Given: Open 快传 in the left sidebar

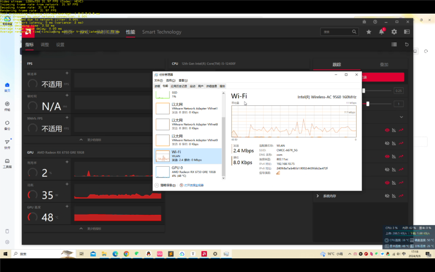Looking at the screenshot, I should click(7, 144).
